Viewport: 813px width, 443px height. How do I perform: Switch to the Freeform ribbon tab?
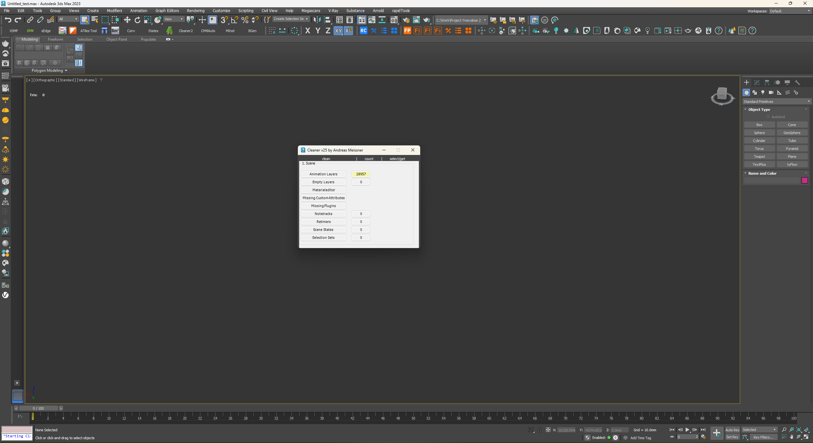(x=55, y=39)
